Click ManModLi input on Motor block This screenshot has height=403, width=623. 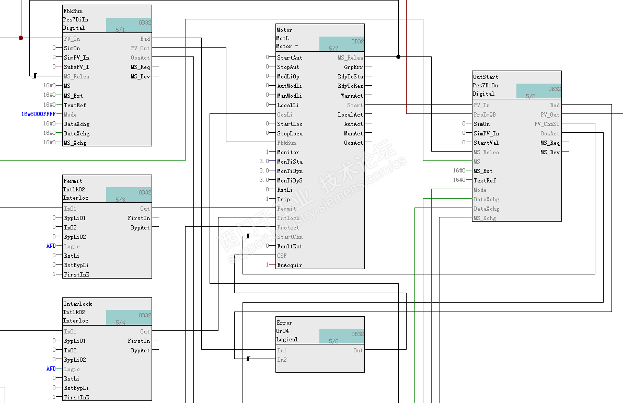pos(289,95)
